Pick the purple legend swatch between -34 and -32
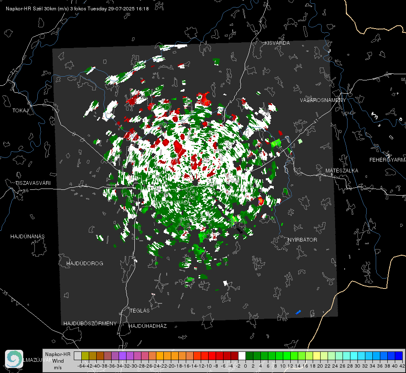 122,356
